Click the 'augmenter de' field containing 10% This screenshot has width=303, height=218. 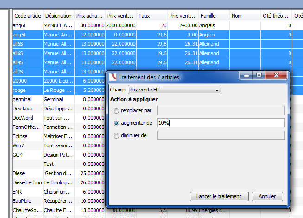(221, 123)
